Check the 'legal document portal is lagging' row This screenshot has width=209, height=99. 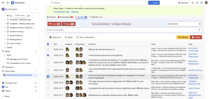pos(48,83)
